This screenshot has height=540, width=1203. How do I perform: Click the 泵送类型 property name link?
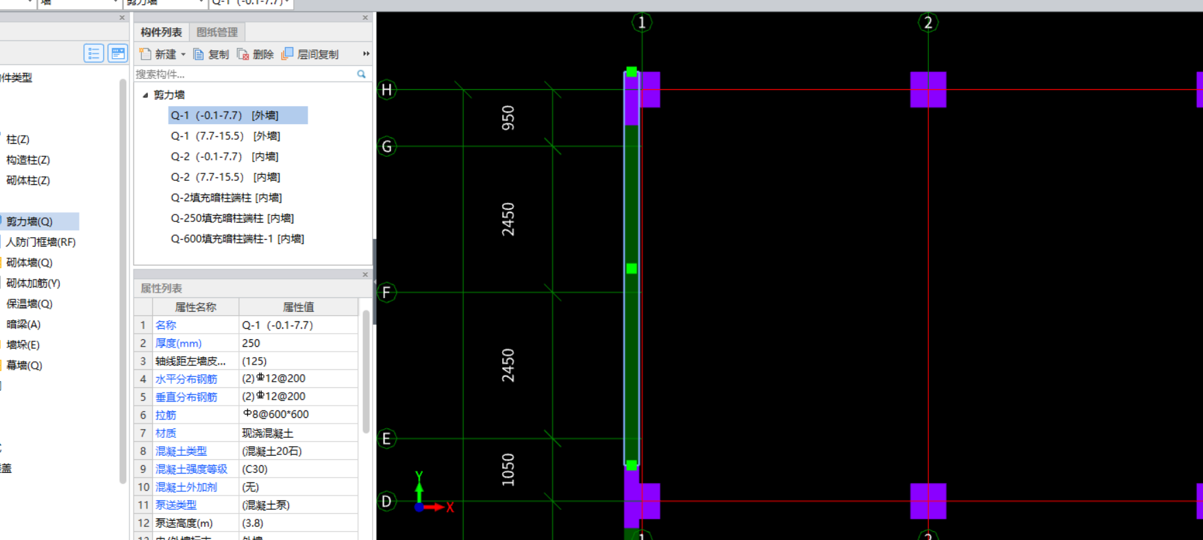point(176,505)
